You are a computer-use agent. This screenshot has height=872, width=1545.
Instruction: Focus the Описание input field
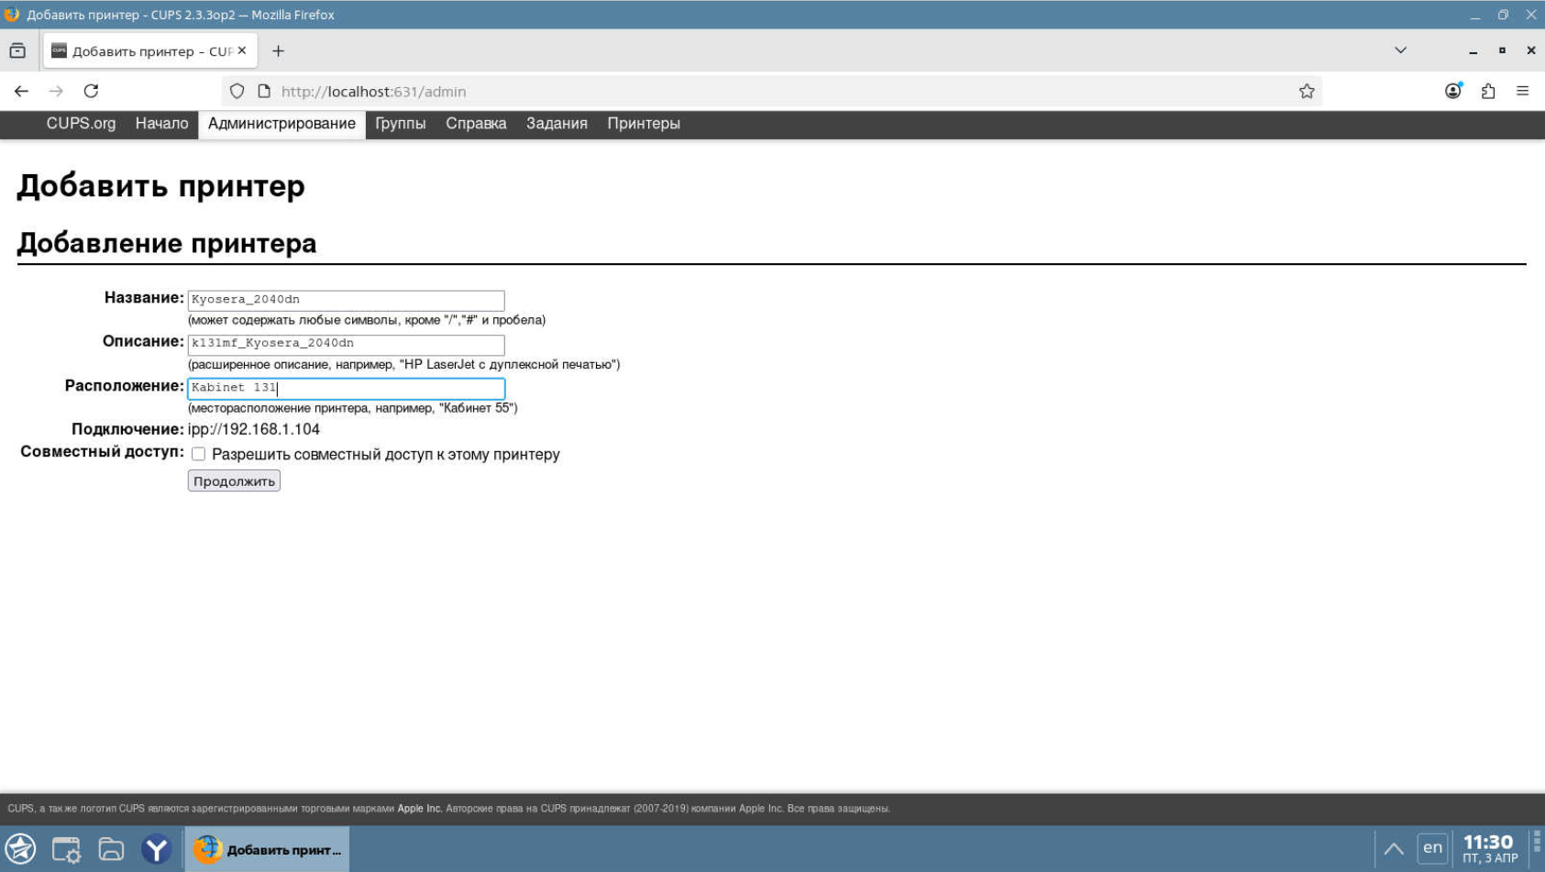[x=346, y=344]
